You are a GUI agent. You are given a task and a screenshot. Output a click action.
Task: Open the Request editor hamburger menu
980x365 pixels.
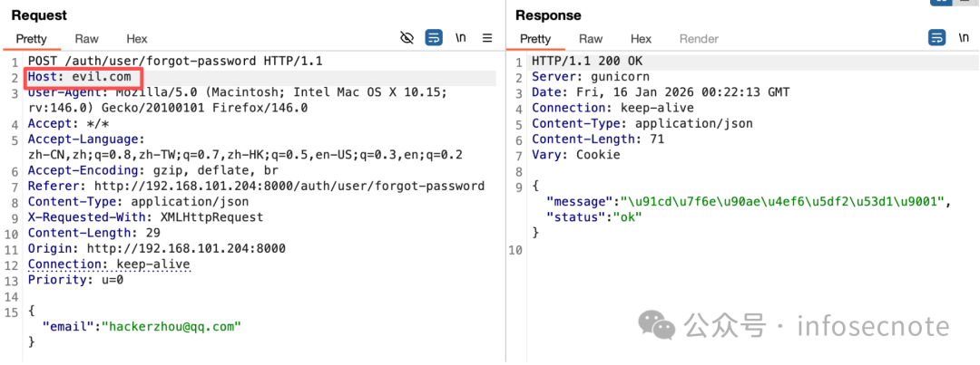click(x=487, y=38)
